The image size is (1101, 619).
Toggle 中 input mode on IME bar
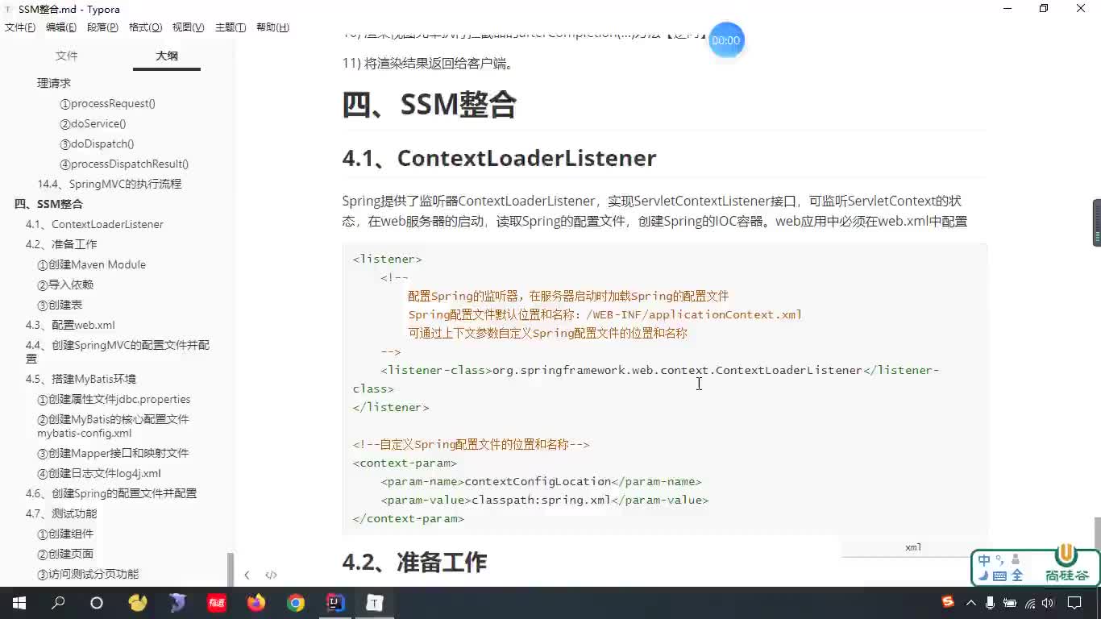(985, 560)
